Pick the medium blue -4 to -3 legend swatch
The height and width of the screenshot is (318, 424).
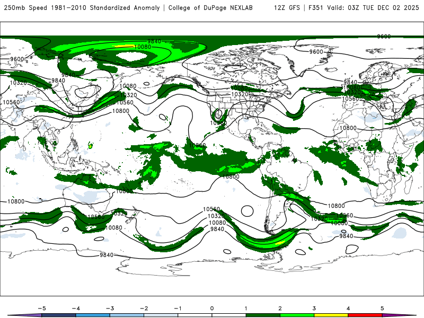coord(93,315)
